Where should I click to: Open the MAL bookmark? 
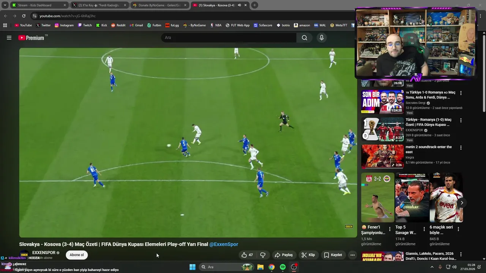(320, 25)
